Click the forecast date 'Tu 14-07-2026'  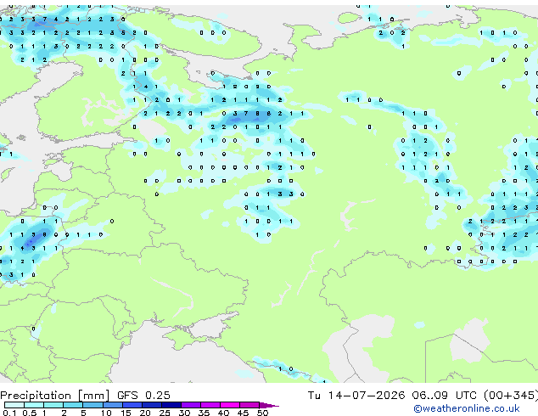point(356,396)
